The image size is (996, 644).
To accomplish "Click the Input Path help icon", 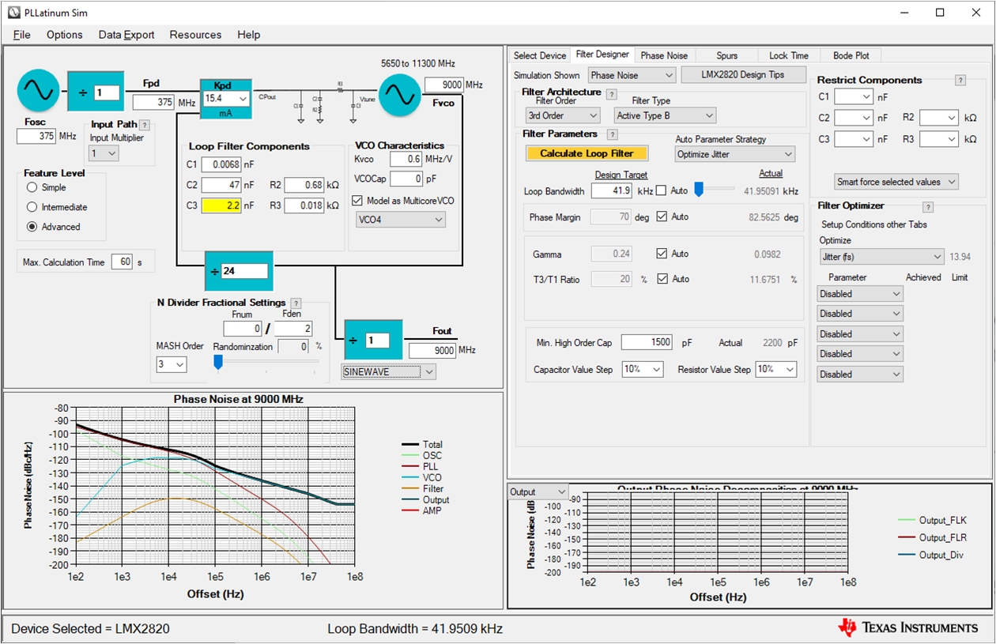I will (x=145, y=125).
